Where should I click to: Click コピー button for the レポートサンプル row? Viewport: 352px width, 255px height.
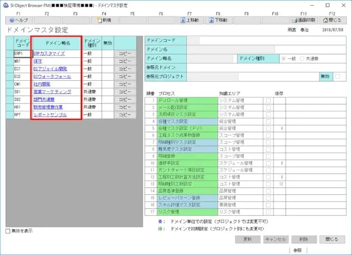tap(125, 115)
